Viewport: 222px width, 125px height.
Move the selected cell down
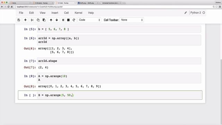coord(57,20)
